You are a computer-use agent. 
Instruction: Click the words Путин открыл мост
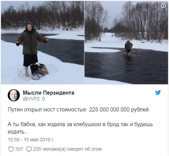pos(32,110)
